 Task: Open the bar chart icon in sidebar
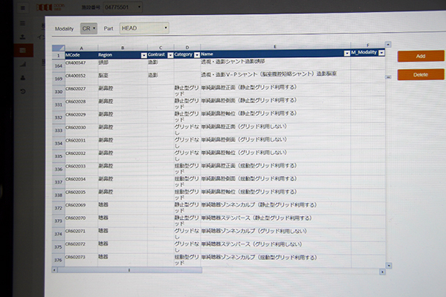click(22, 64)
